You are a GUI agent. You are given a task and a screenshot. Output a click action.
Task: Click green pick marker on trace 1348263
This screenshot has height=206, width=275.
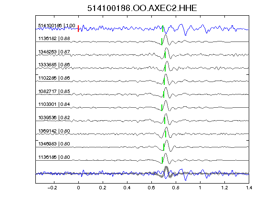(165, 55)
